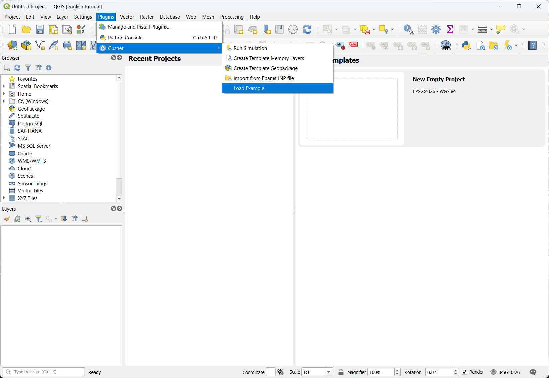The height and width of the screenshot is (378, 549).
Task: Click the Open Layer Styling Panel icon
Action: pos(7,219)
